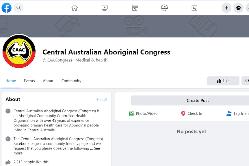Select the Home tab
The width and height of the screenshot is (249, 166).
coord(11,81)
